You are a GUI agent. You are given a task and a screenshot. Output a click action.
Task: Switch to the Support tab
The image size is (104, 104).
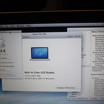(x=70, y=36)
